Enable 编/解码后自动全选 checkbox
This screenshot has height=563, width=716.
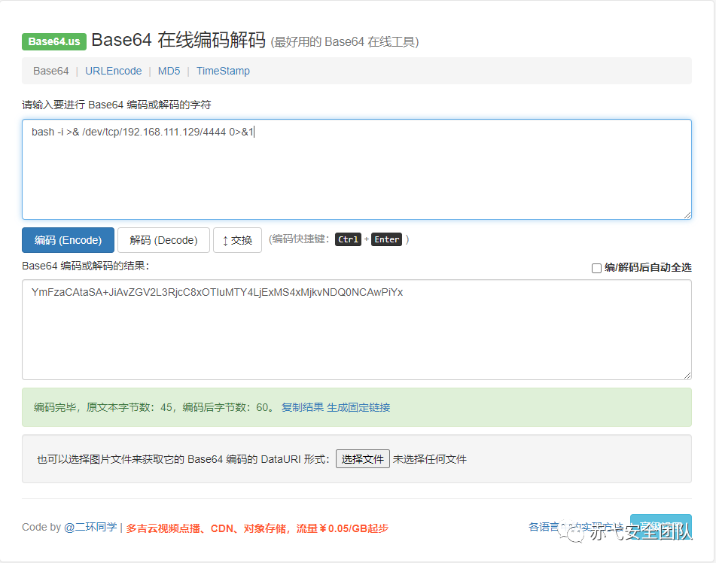click(596, 268)
